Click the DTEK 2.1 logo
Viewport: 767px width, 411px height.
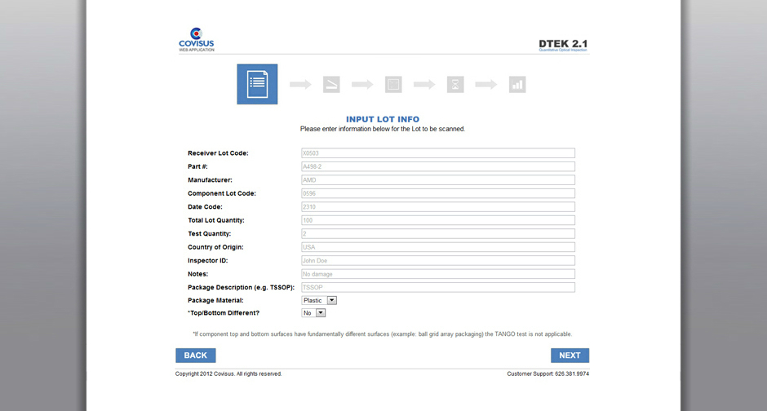[562, 45]
